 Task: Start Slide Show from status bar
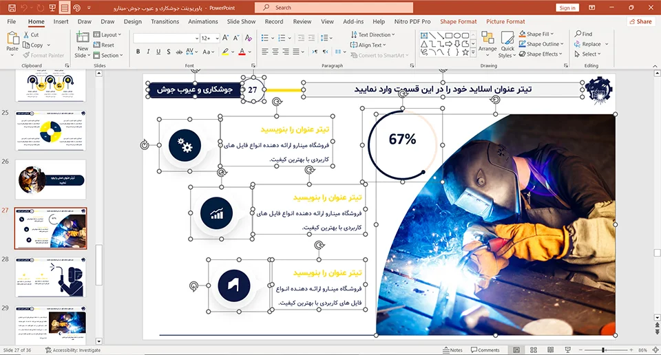tap(568, 350)
